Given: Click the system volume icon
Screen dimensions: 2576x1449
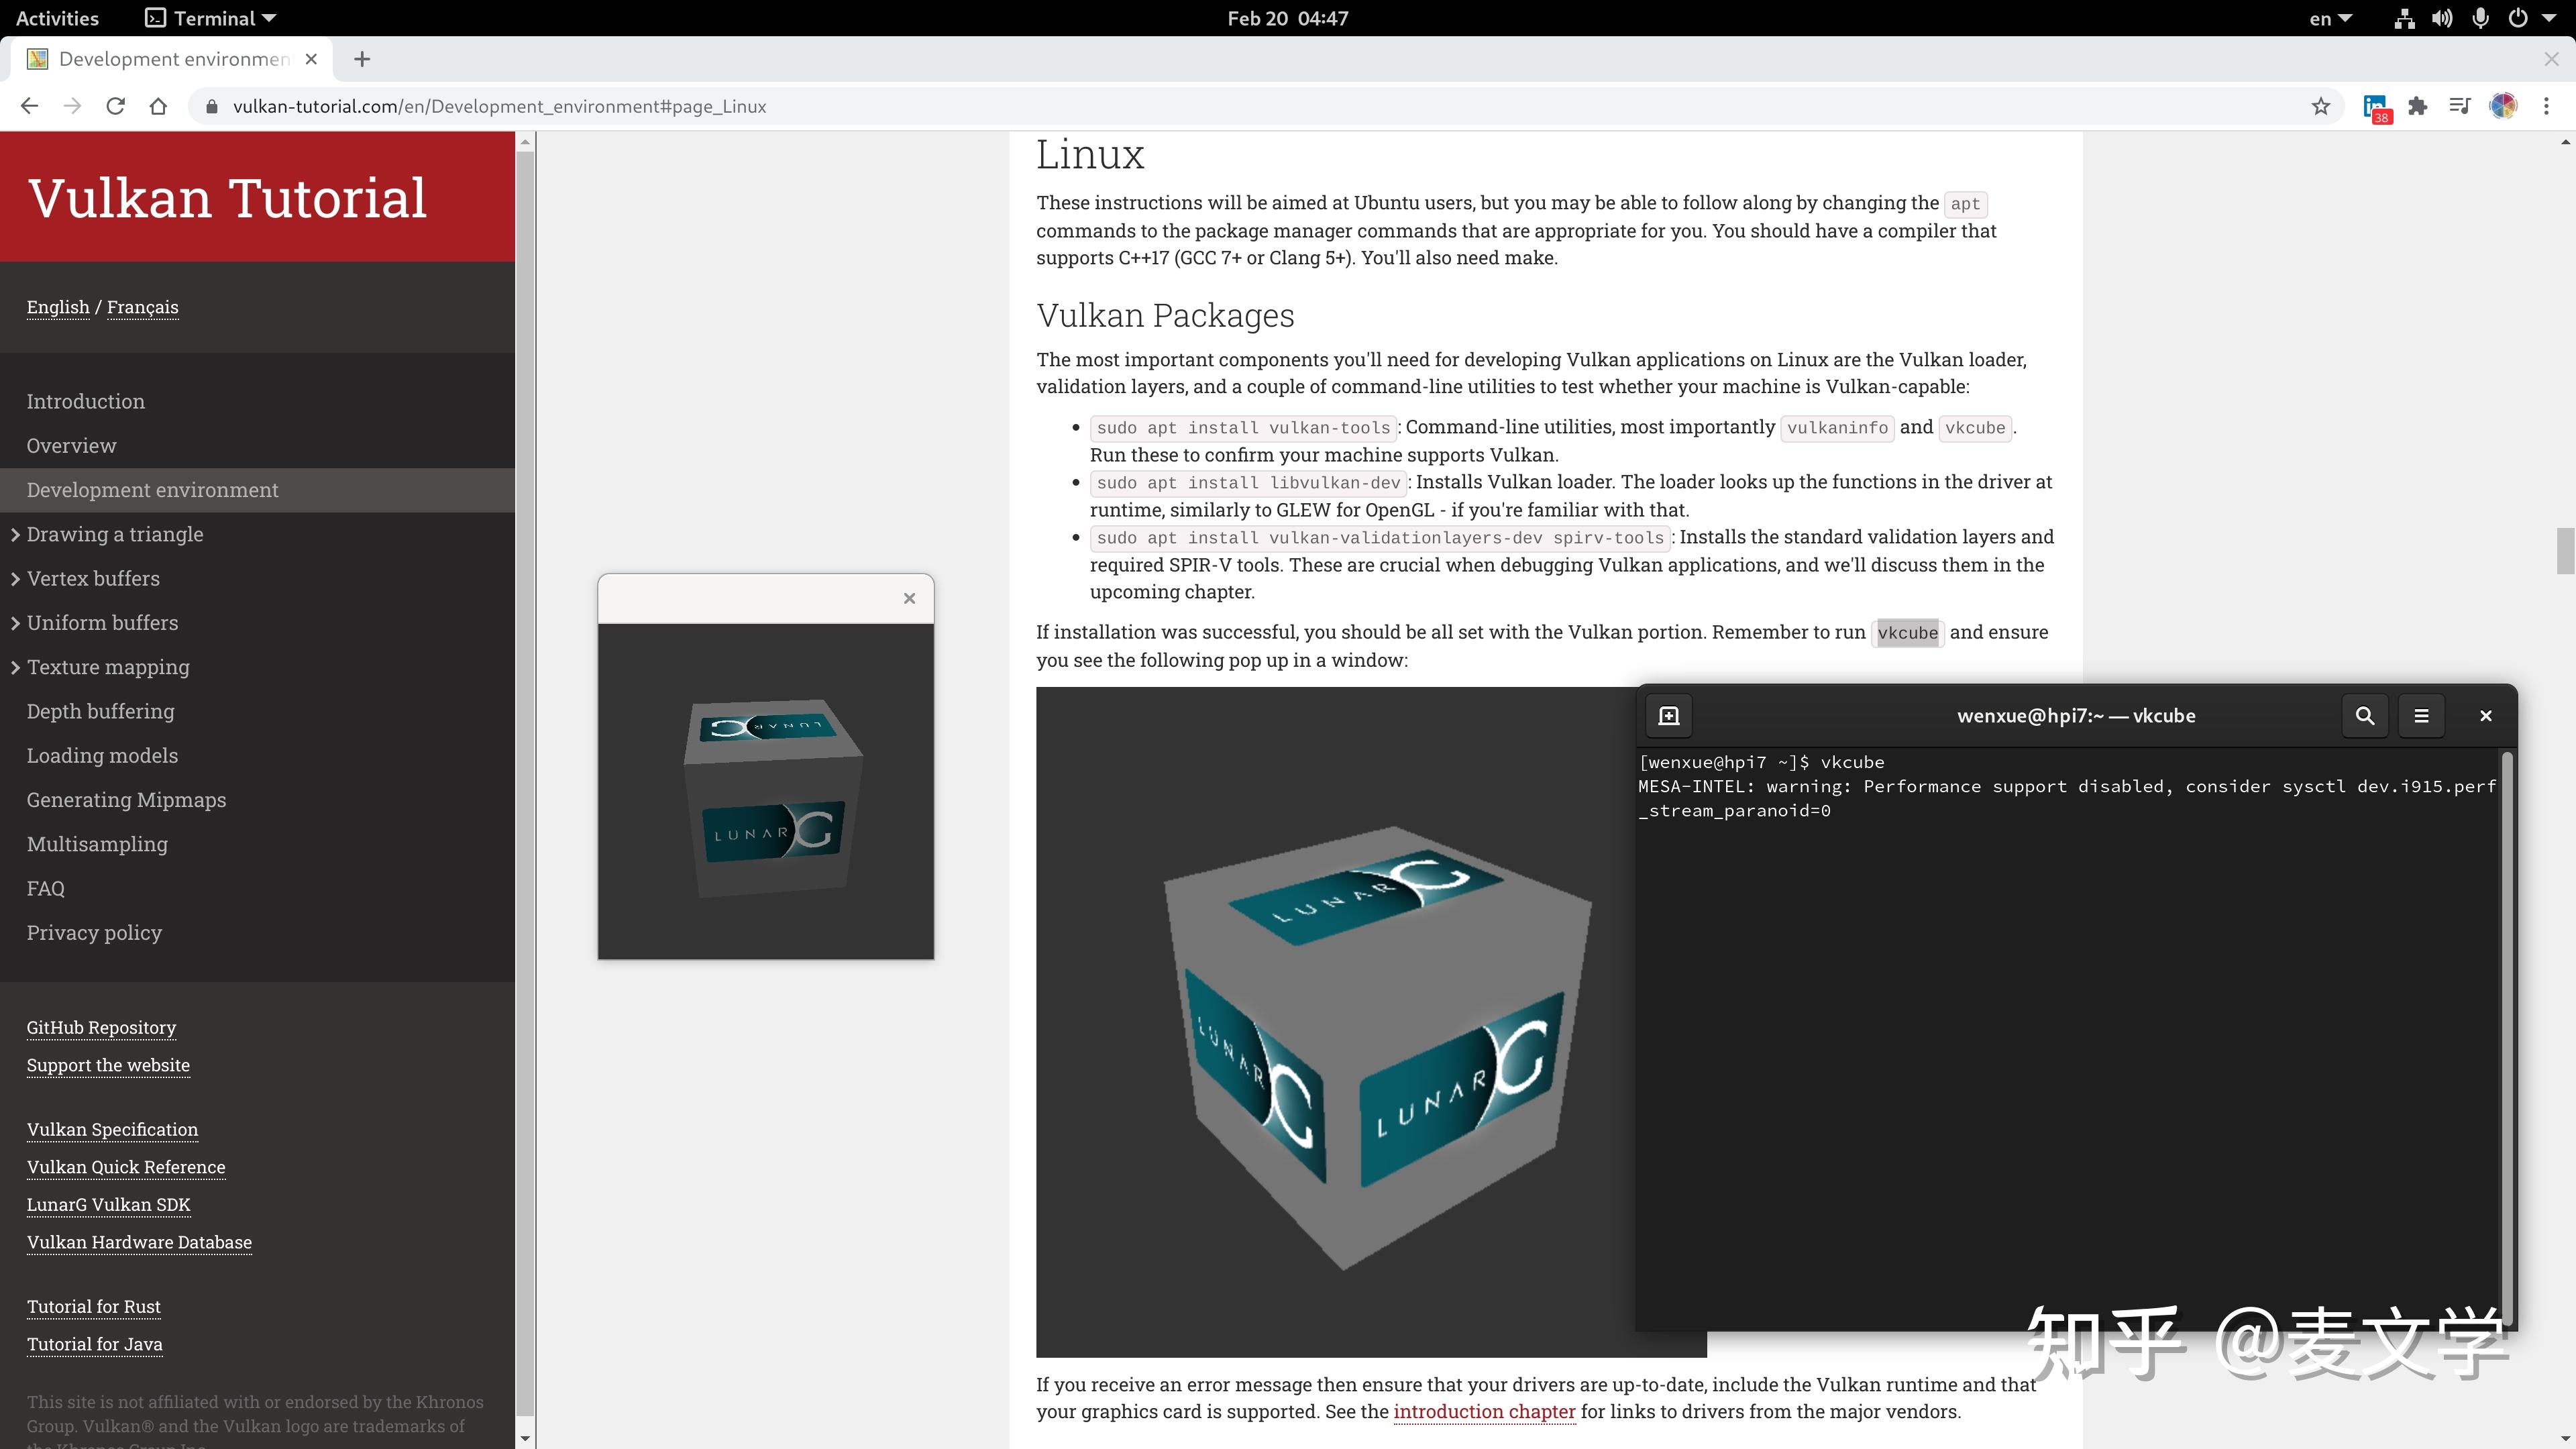Looking at the screenshot, I should (2442, 18).
